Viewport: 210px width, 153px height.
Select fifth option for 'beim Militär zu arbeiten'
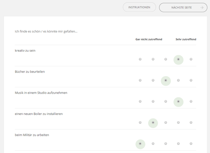191,144
